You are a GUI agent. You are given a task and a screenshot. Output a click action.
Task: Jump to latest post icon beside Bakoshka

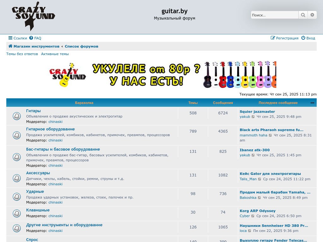pos(260,198)
